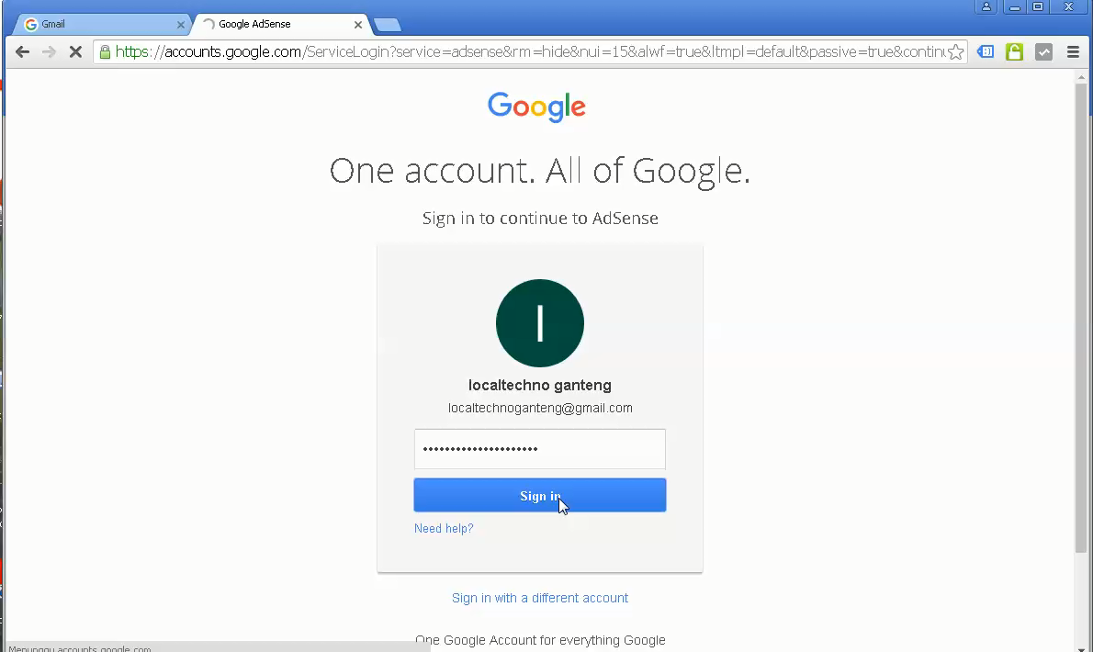Click the Google logo

coord(536,107)
